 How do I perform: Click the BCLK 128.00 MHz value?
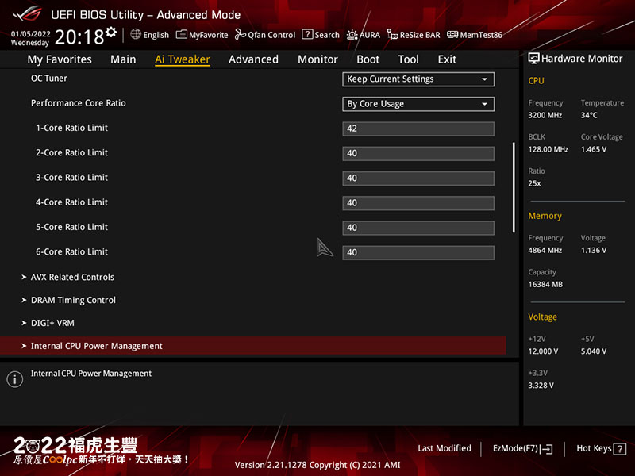[548, 149]
